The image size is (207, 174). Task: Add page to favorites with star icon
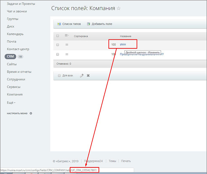tap(119, 8)
